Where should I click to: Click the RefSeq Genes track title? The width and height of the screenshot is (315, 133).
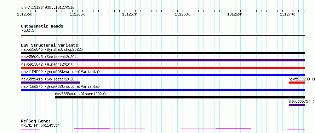(36, 121)
